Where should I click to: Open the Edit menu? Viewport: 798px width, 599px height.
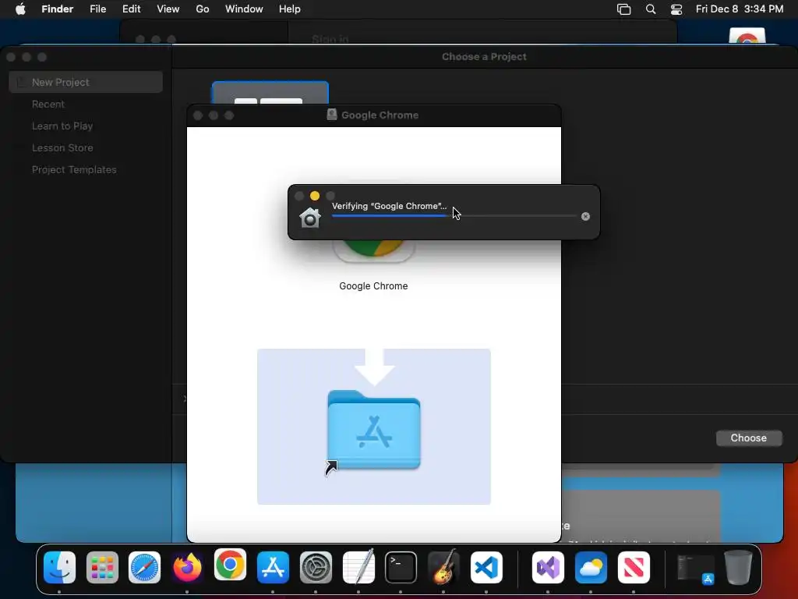[x=131, y=9]
